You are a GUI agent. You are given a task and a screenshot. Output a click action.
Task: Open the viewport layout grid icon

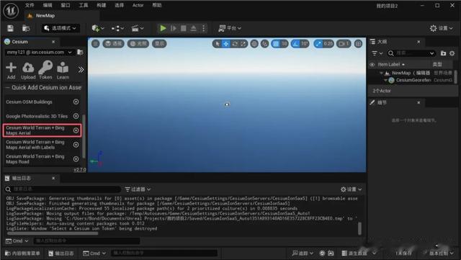click(x=358, y=44)
